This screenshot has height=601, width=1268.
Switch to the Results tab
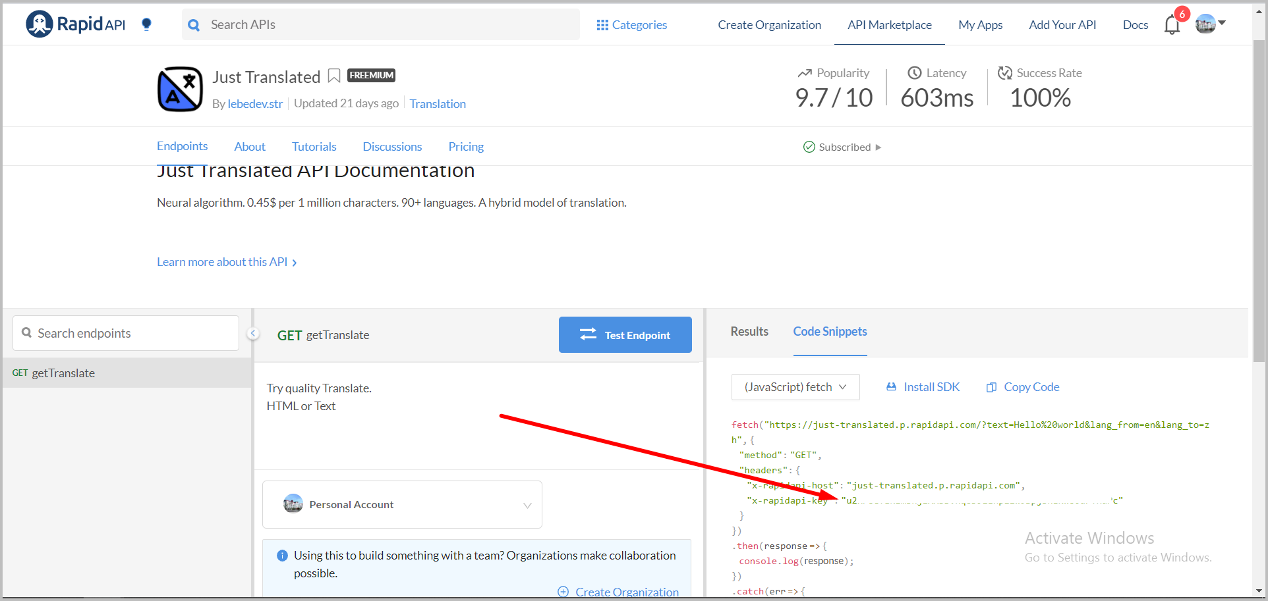pos(749,332)
